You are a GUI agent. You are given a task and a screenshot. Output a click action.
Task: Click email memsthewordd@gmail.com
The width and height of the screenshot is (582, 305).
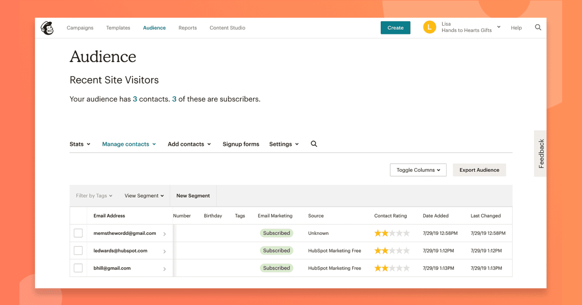[125, 233]
